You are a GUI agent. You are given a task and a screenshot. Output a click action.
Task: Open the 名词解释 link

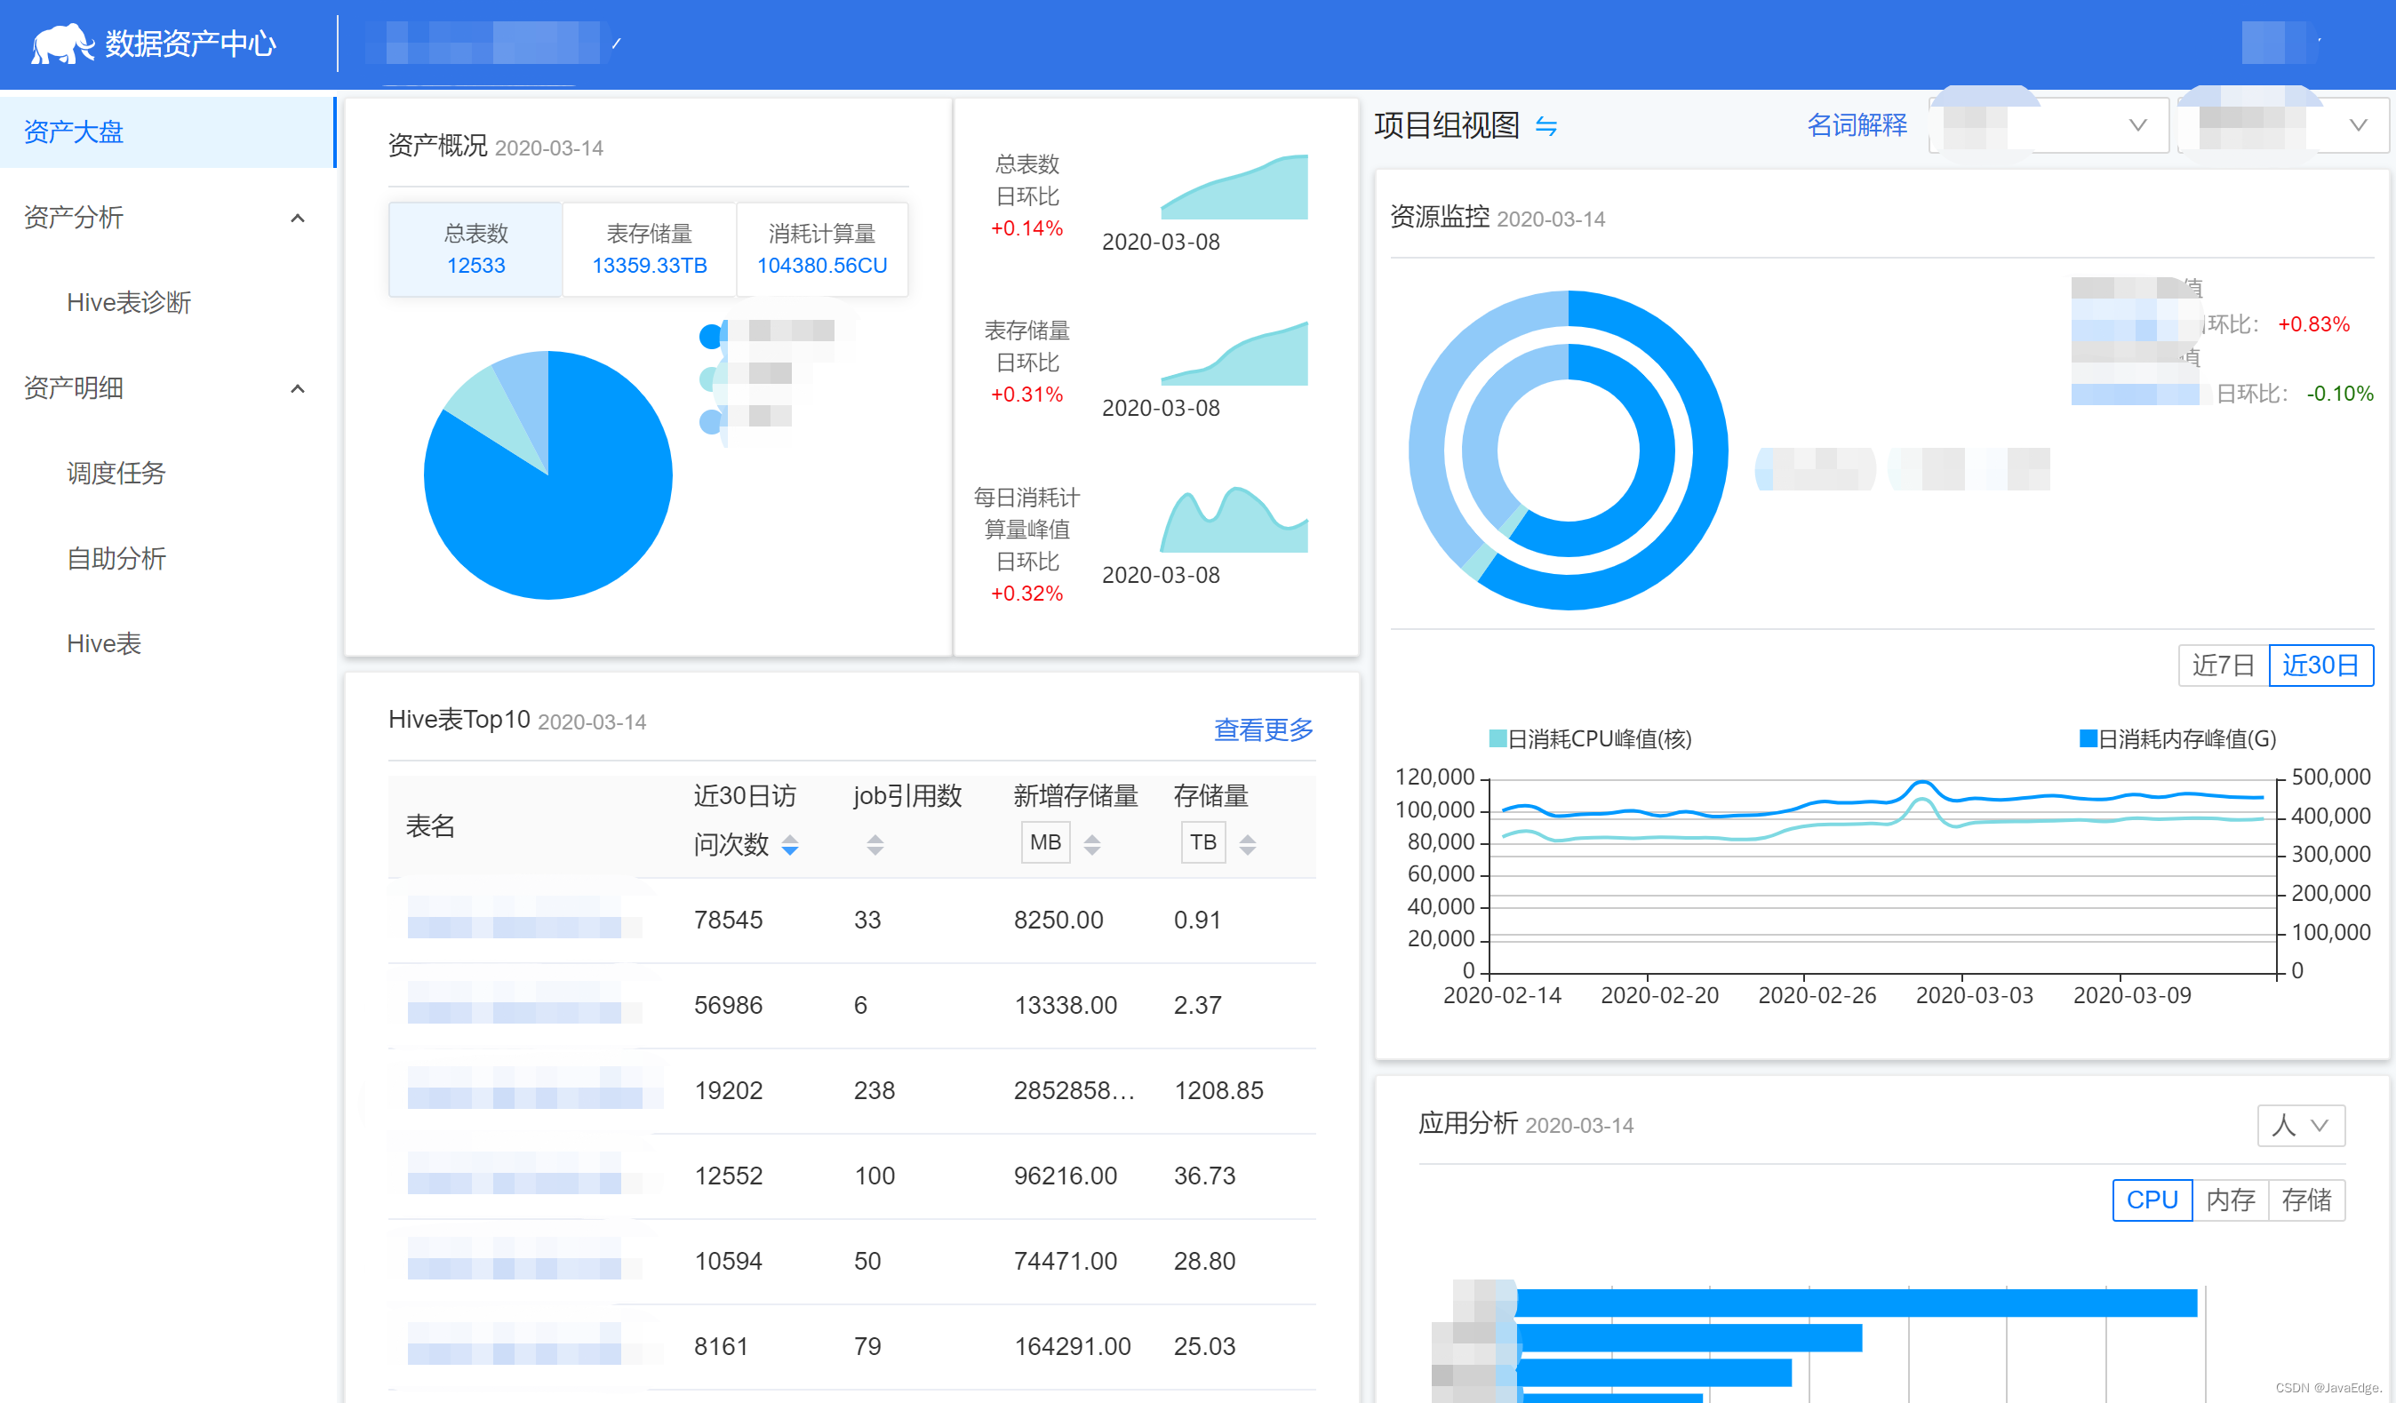1856,125
